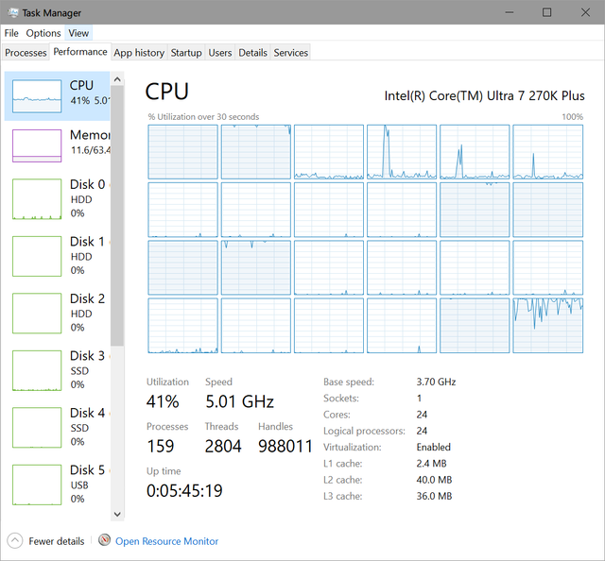Image resolution: width=605 pixels, height=561 pixels.
Task: Click the sidebar scroll down arrow
Action: (117, 514)
